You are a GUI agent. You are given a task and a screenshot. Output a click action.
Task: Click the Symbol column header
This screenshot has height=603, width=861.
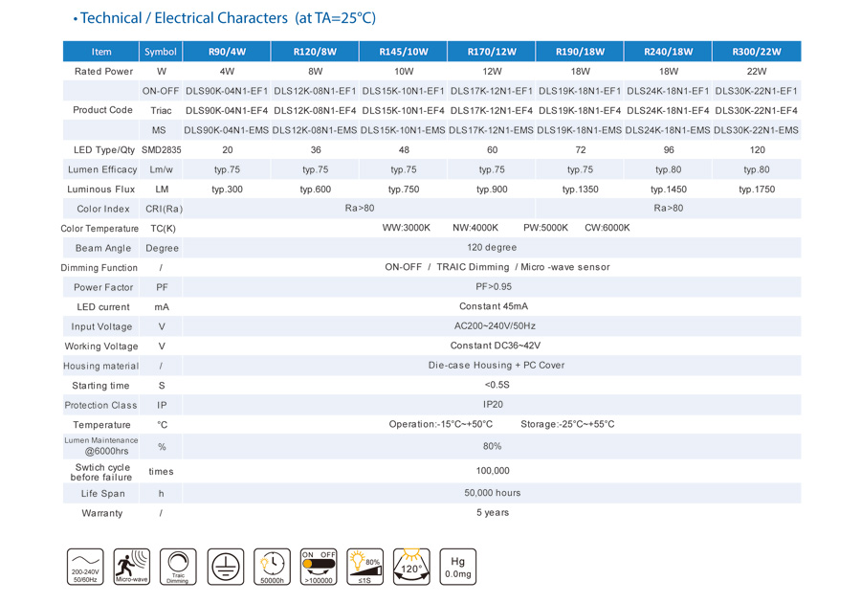pyautogui.click(x=161, y=52)
